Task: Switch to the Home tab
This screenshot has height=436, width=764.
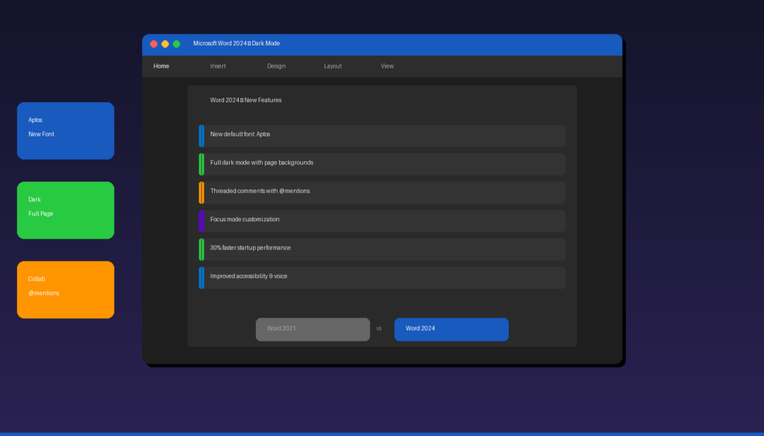Action: click(x=160, y=66)
